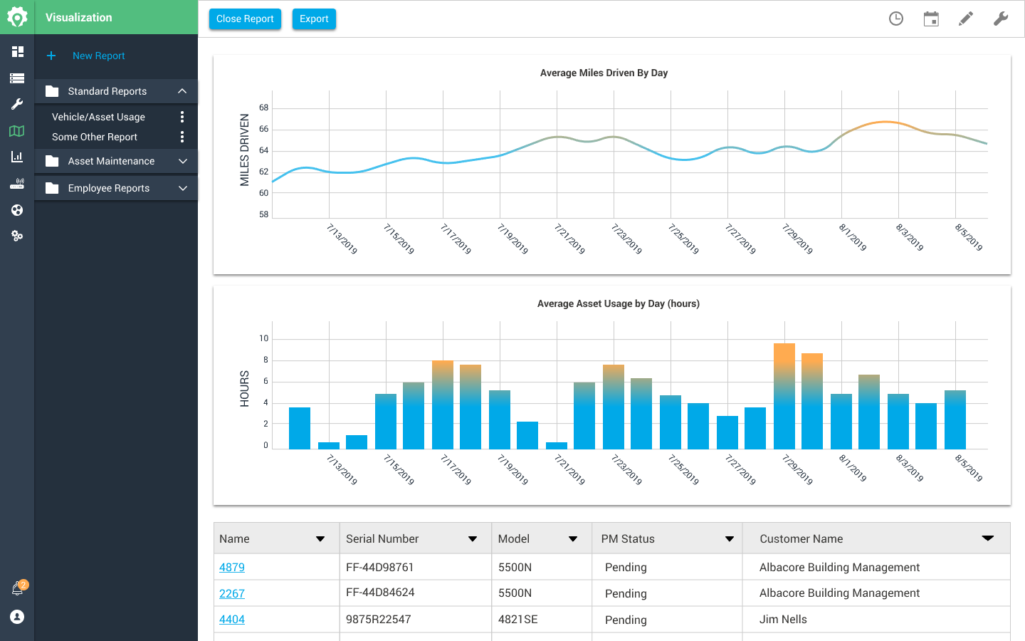Open the PM Status column dropdown arrow
Screen dimensions: 1025x641
tap(730, 539)
